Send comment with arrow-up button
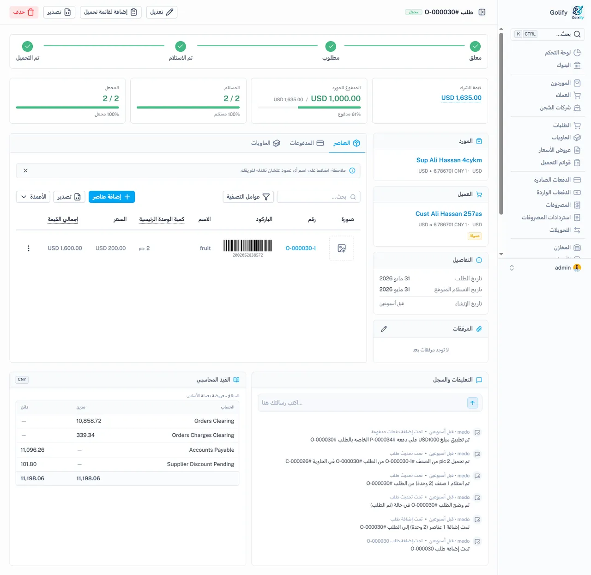Image resolution: width=591 pixels, height=575 pixels. pos(473,403)
